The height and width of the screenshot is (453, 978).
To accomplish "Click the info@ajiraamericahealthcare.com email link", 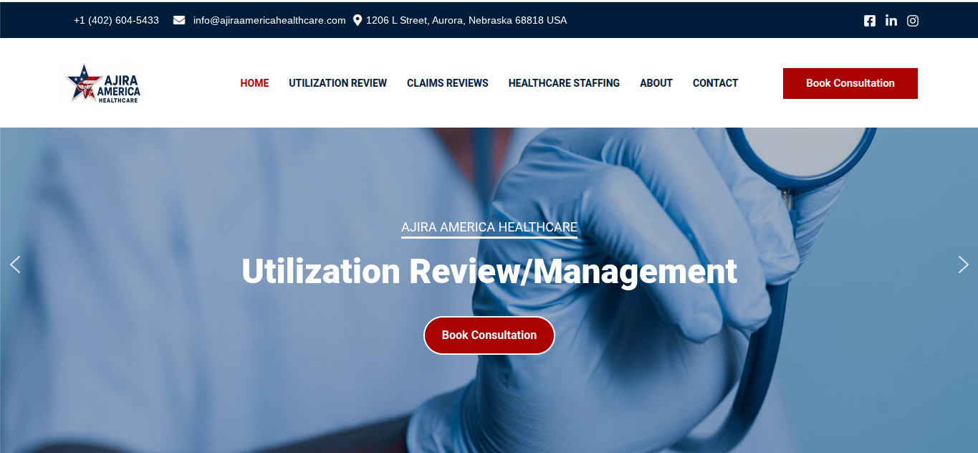I will tap(269, 20).
